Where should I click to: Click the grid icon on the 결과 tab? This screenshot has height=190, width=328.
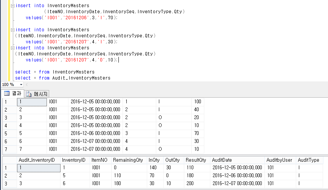click(x=6, y=93)
